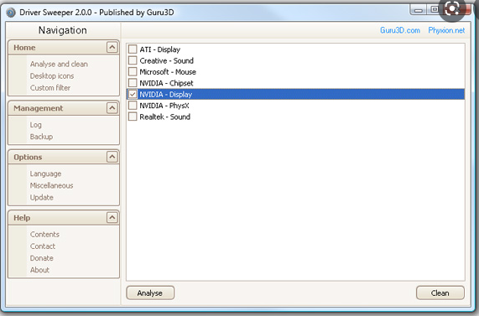Open the About page
The height and width of the screenshot is (316, 479).
point(39,270)
